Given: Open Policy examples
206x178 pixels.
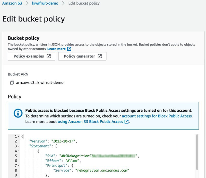Looking at the screenshot, I should pyautogui.click(x=31, y=56).
